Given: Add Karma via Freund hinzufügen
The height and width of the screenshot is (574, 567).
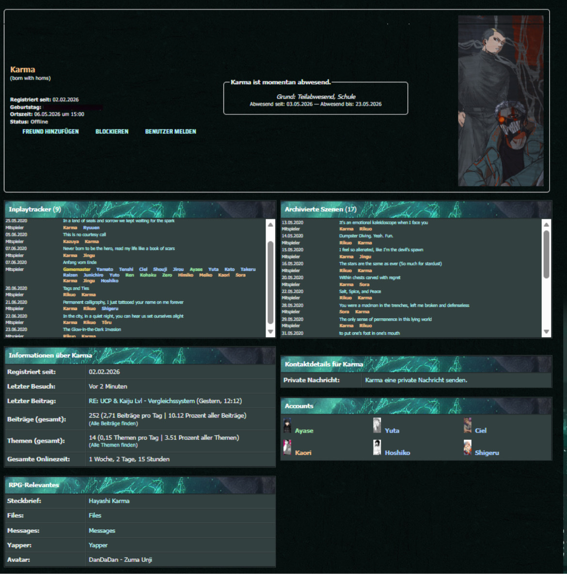Looking at the screenshot, I should point(50,131).
